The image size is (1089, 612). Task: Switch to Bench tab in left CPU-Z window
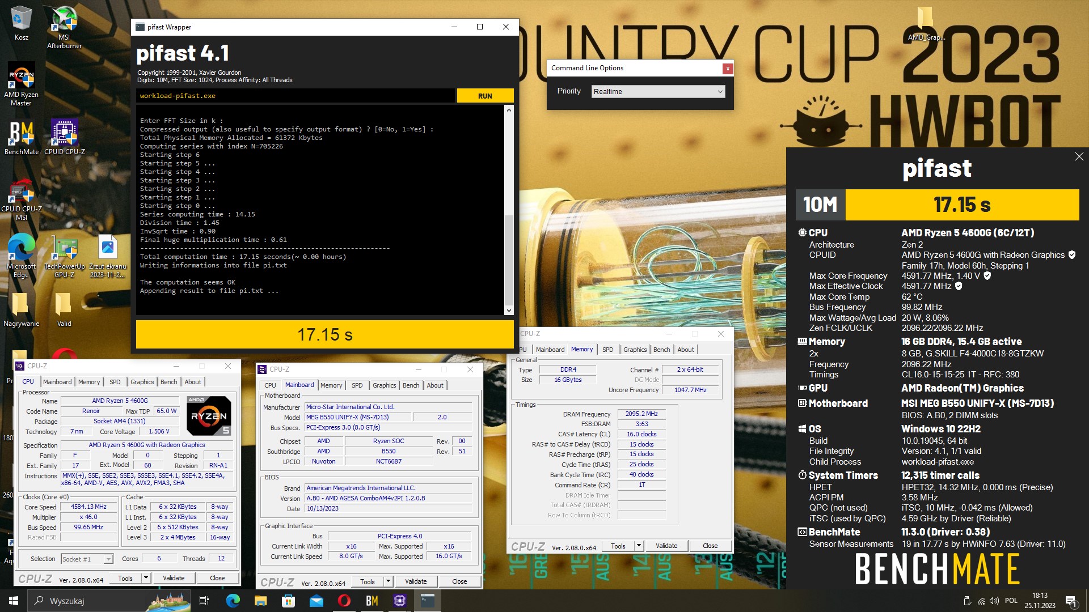tap(168, 382)
